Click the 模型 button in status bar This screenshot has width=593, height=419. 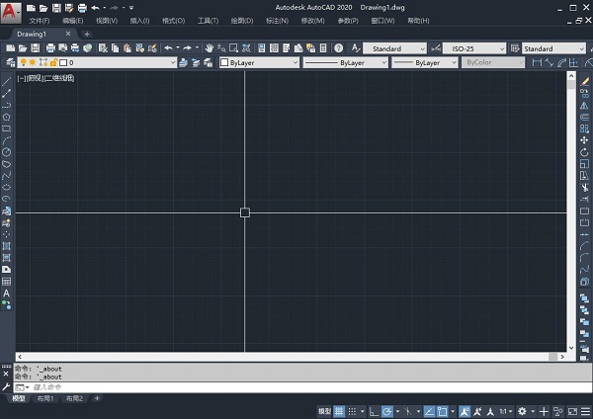[324, 410]
